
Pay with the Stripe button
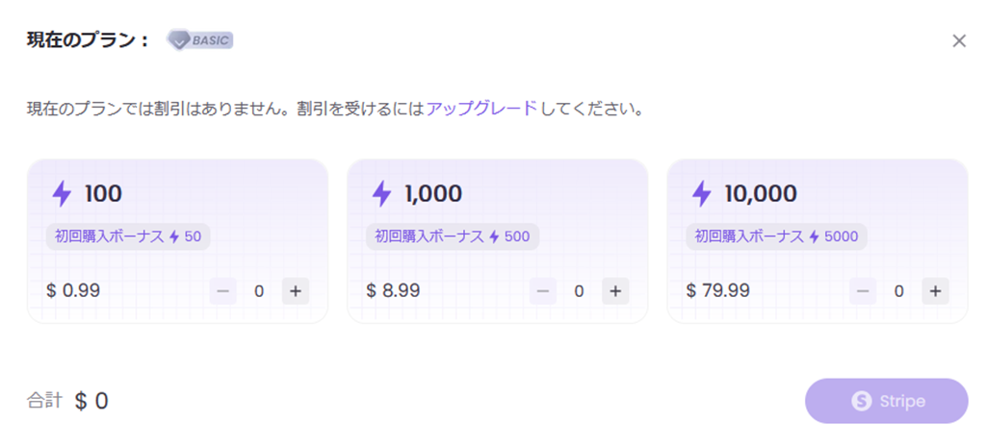tap(886, 401)
